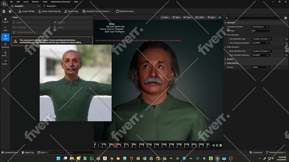Open the Edit menu
Image resolution: width=289 pixels, height=162 pixels.
click(x=18, y=2)
